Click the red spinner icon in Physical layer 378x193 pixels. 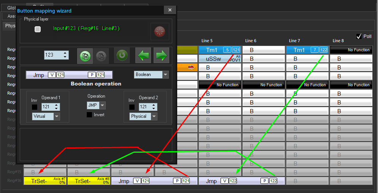(x=160, y=31)
